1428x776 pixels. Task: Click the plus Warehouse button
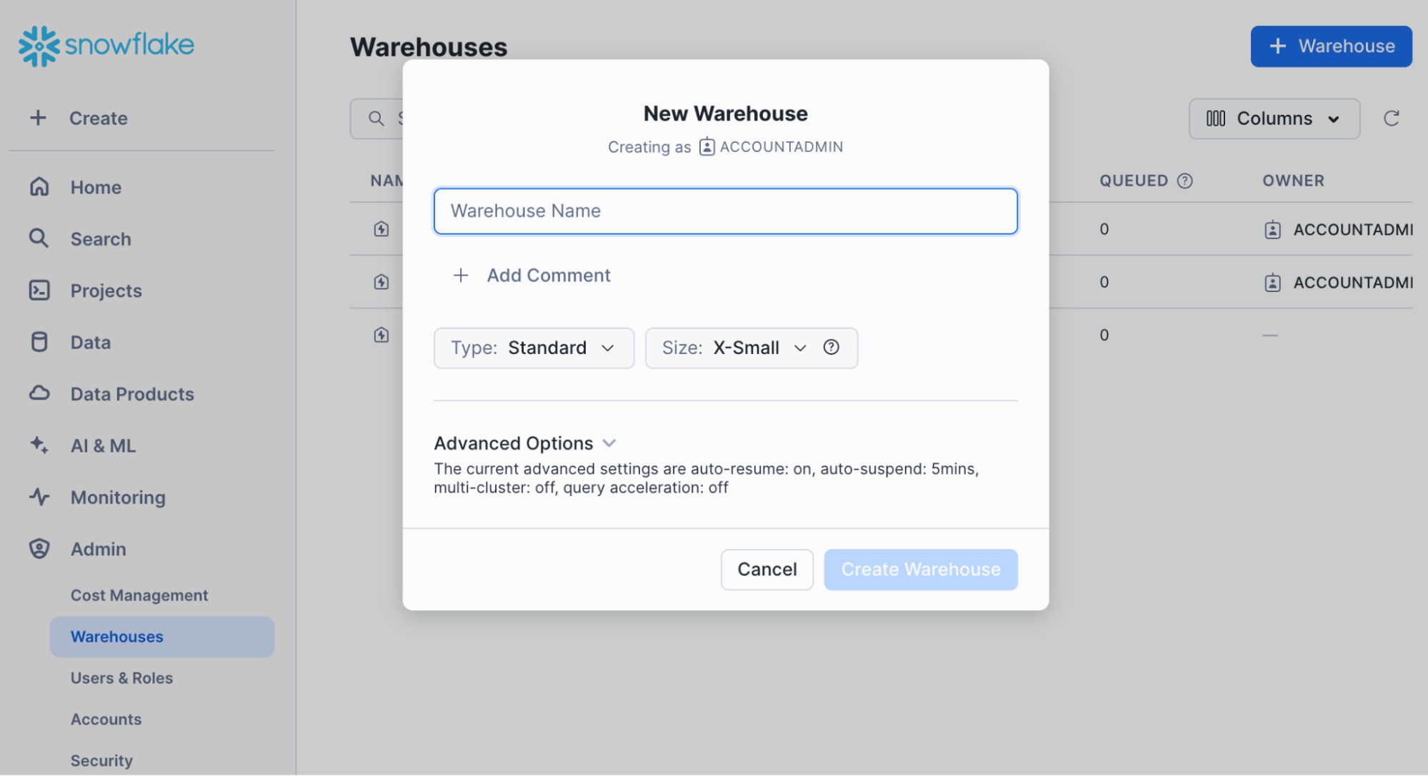click(1332, 46)
